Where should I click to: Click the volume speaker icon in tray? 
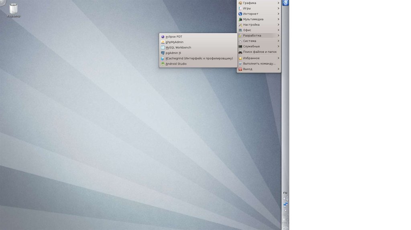[285, 198]
